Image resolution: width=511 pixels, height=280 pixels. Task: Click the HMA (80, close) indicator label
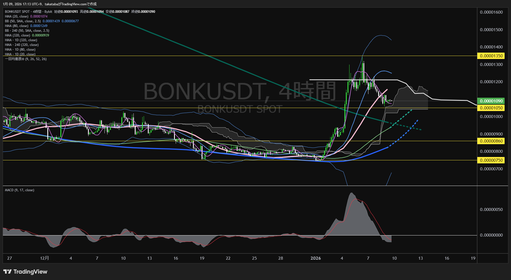pos(17,26)
